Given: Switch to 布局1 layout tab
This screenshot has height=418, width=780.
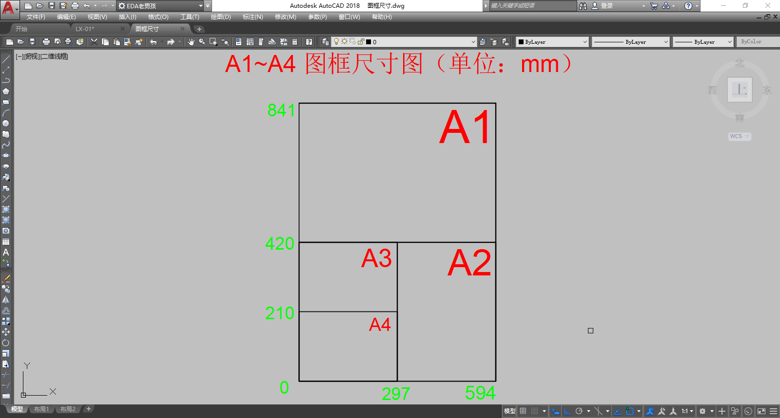Looking at the screenshot, I should point(41,409).
